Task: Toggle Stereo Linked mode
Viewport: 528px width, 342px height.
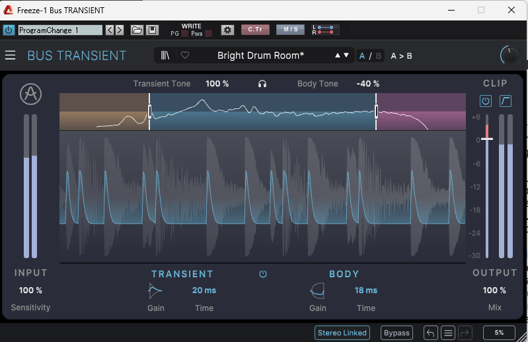Action: (342, 333)
